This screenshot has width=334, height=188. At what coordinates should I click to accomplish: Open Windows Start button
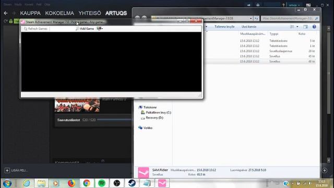[7, 183]
